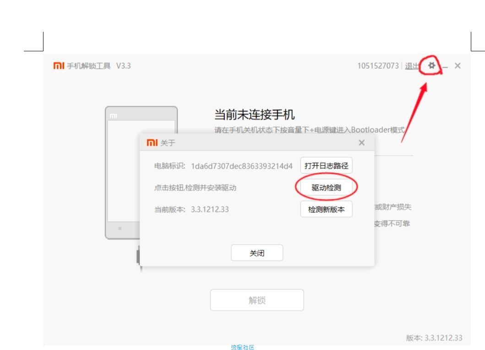Click the text 点击按钮,检测并安装驱动
Screen dimensions: 485x350
point(195,188)
